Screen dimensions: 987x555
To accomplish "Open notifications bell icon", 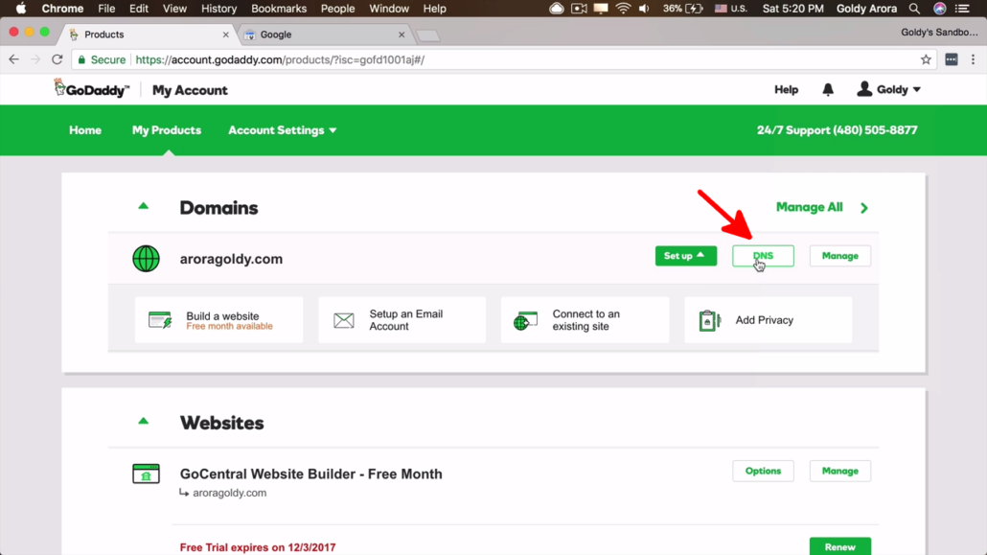I will coord(828,90).
